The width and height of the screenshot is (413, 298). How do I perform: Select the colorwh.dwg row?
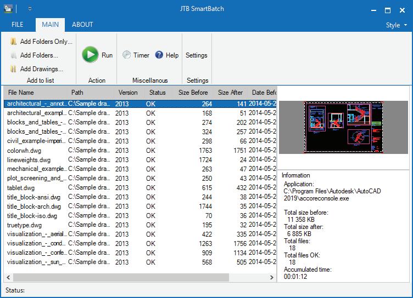point(140,151)
